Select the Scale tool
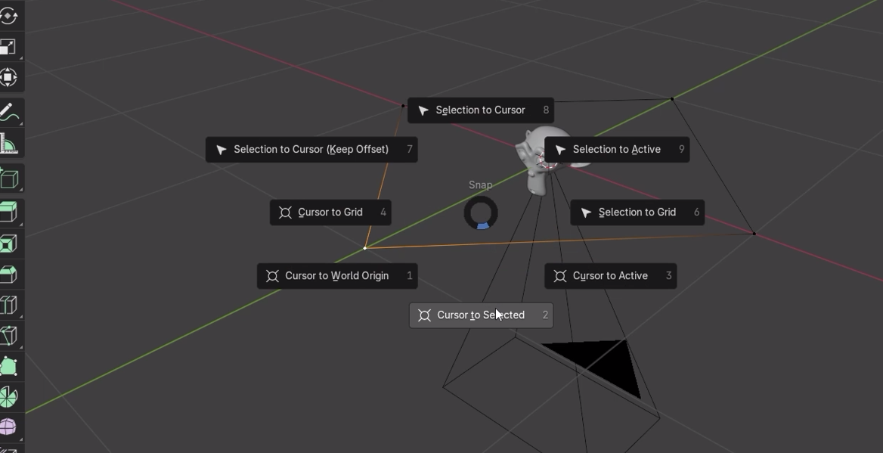 click(x=8, y=47)
